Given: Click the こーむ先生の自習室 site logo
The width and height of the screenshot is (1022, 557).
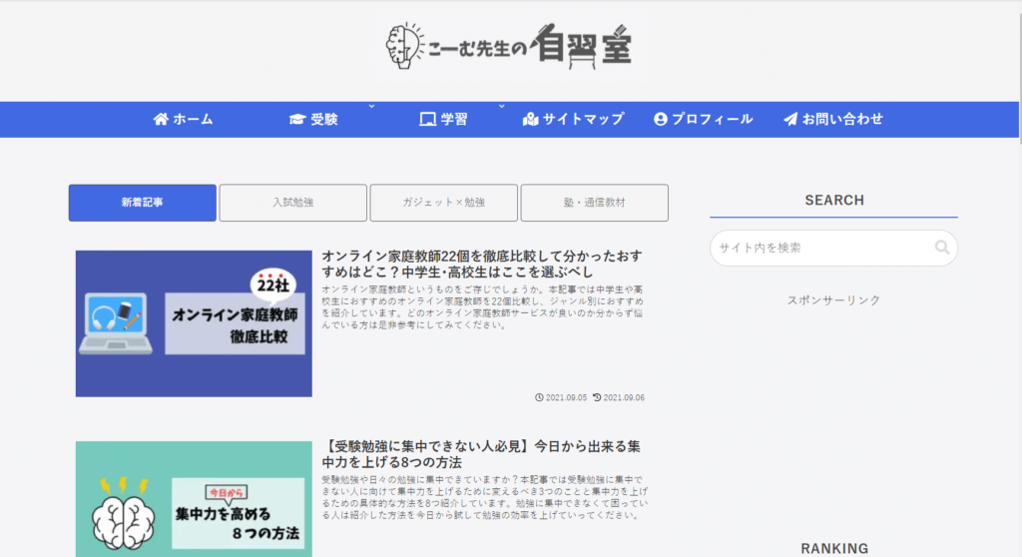Looking at the screenshot, I should click(x=509, y=45).
